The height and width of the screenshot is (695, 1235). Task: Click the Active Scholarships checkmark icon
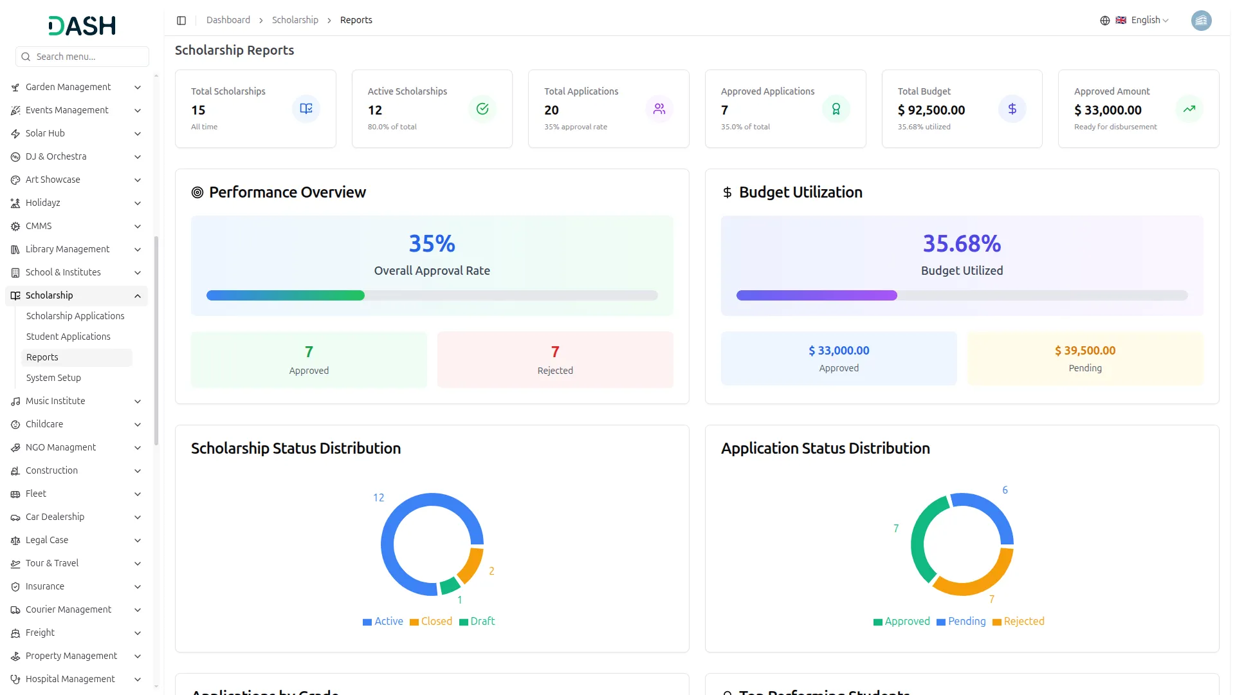[x=482, y=109]
